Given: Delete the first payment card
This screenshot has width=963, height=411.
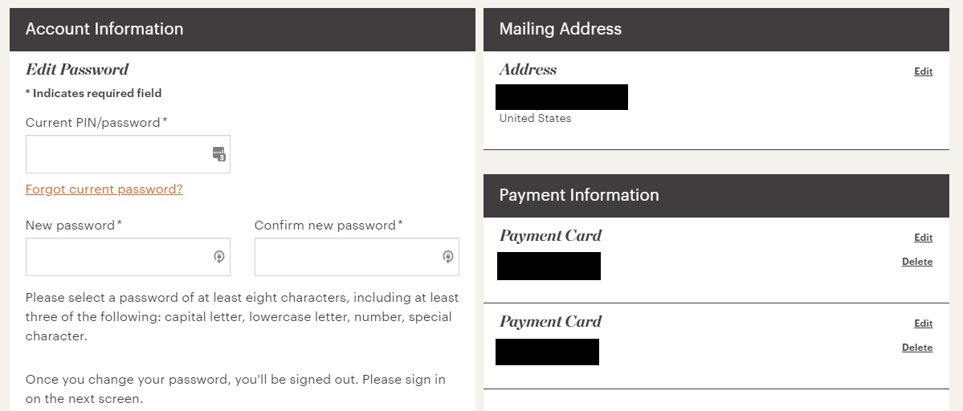Looking at the screenshot, I should tap(916, 262).
